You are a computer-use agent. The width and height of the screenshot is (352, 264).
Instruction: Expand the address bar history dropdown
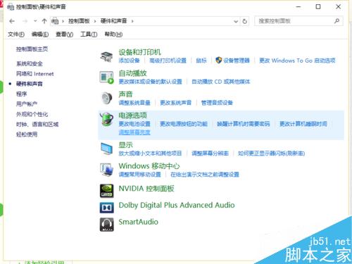(x=236, y=22)
